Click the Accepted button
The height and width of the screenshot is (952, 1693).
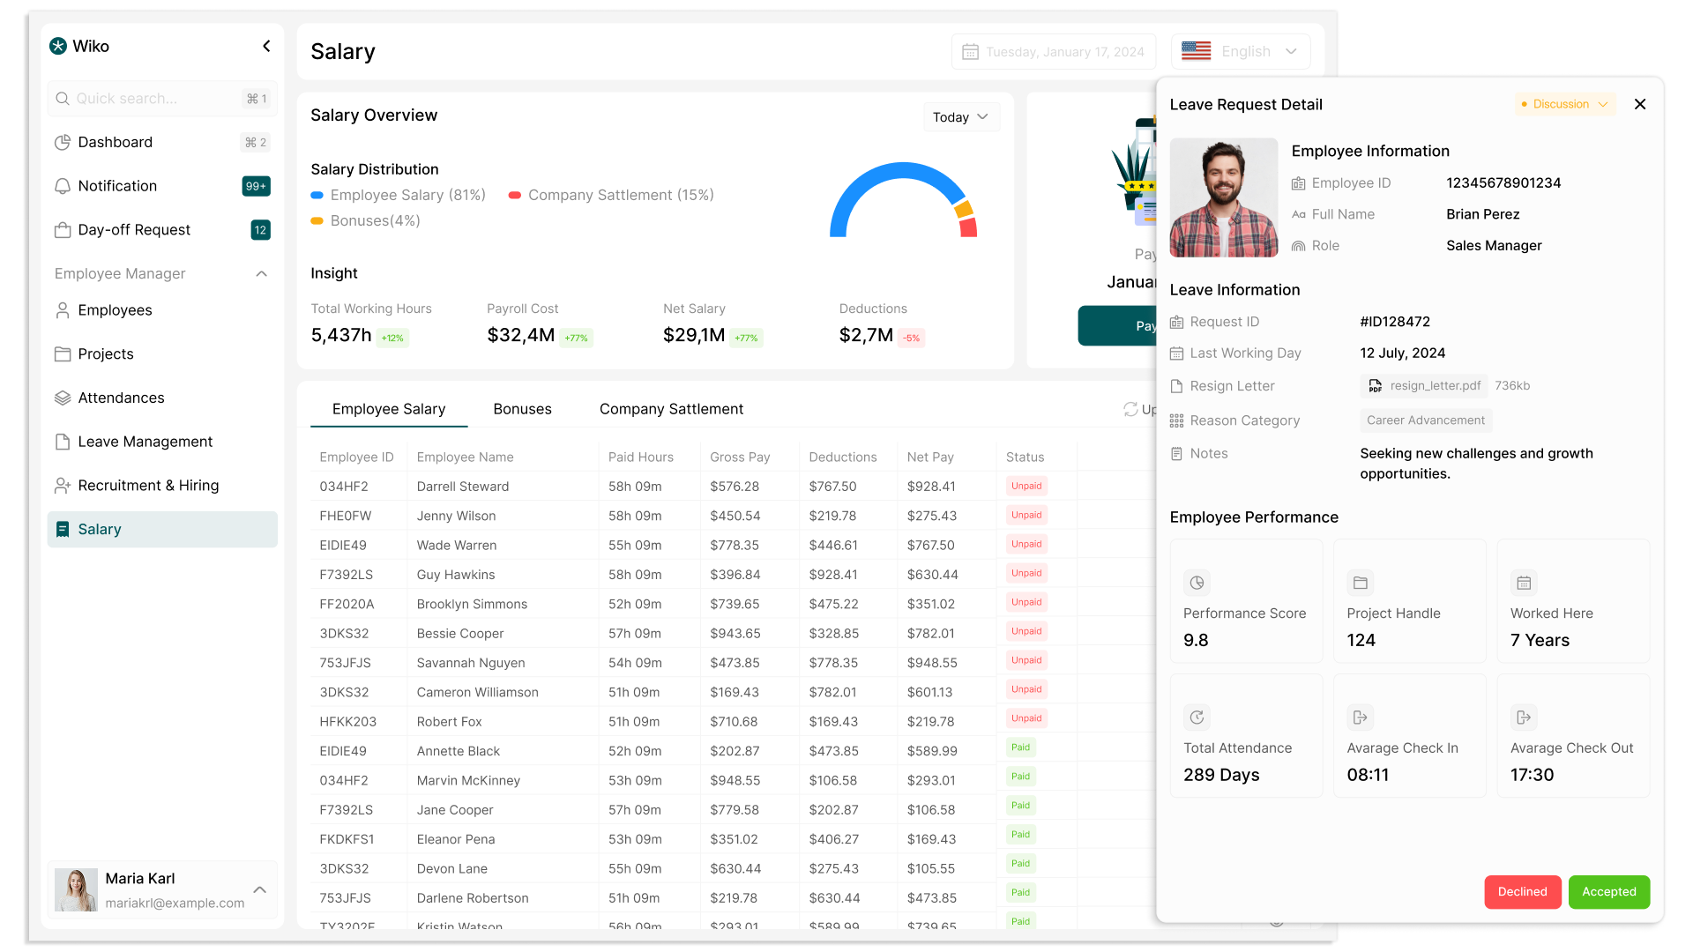(x=1608, y=892)
